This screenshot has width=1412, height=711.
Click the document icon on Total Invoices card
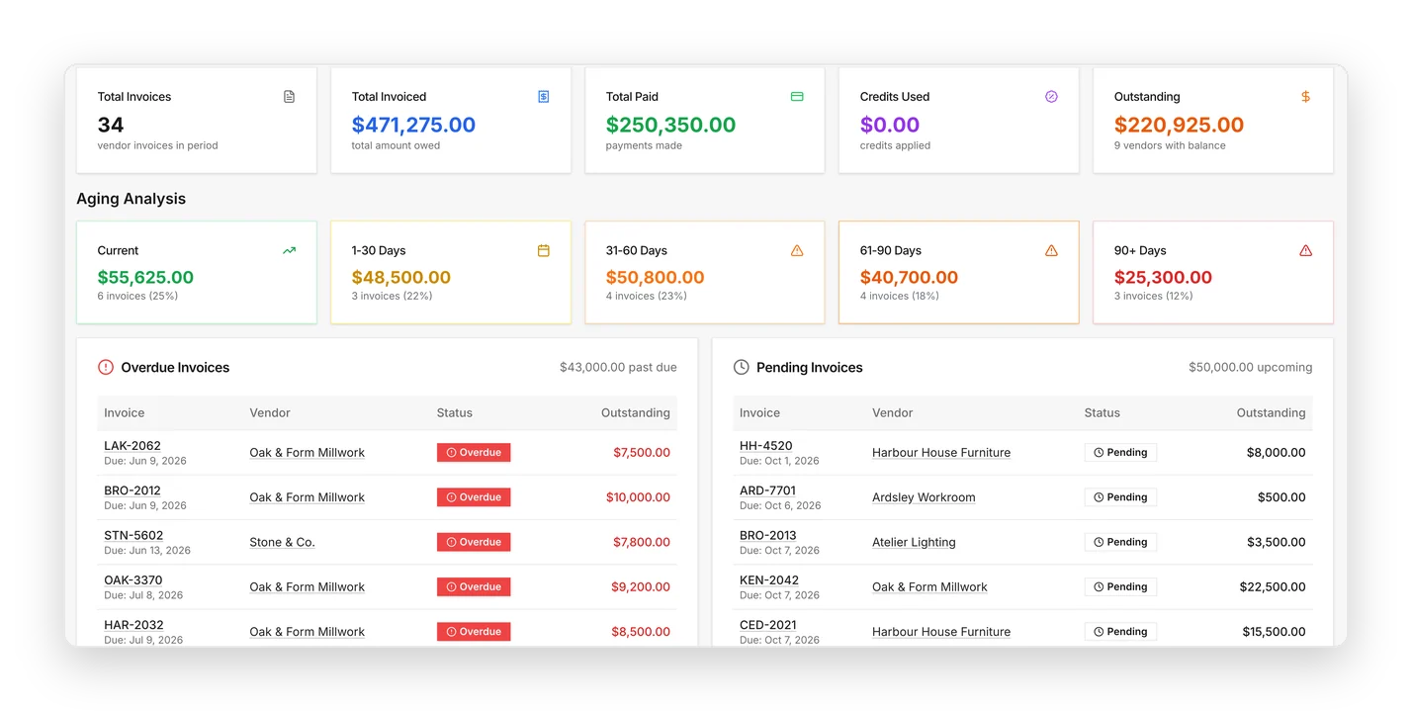[x=289, y=97]
